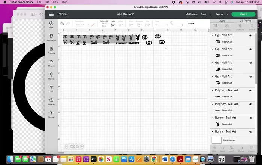Hide the upper Bunny - Nail Art layer
The height and width of the screenshot is (165, 262).
pos(250,118)
